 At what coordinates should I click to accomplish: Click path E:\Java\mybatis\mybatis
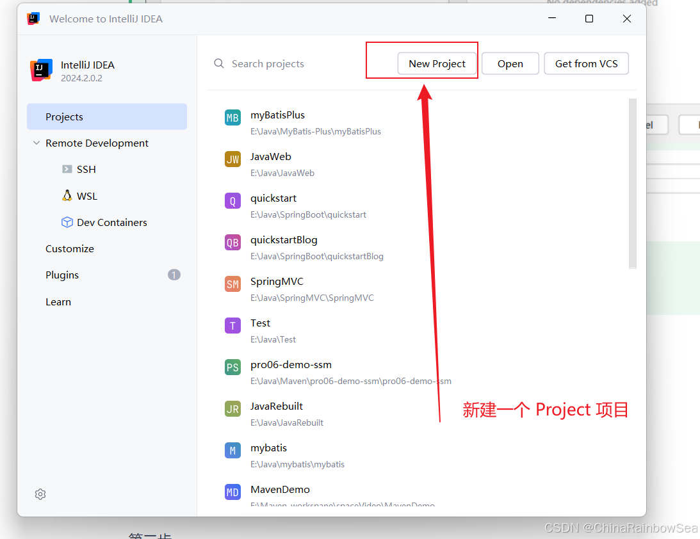click(x=297, y=465)
